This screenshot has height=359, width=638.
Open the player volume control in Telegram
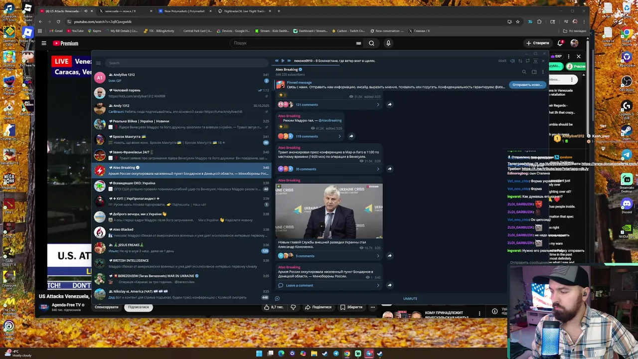[x=512, y=61]
